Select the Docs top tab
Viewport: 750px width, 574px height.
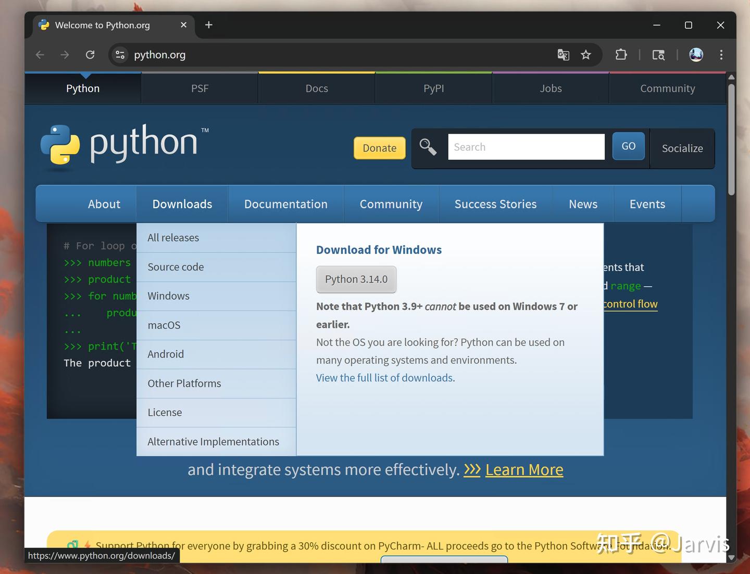click(x=317, y=88)
